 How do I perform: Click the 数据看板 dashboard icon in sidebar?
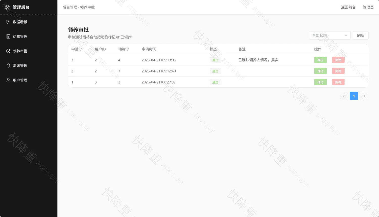[x=8, y=22]
